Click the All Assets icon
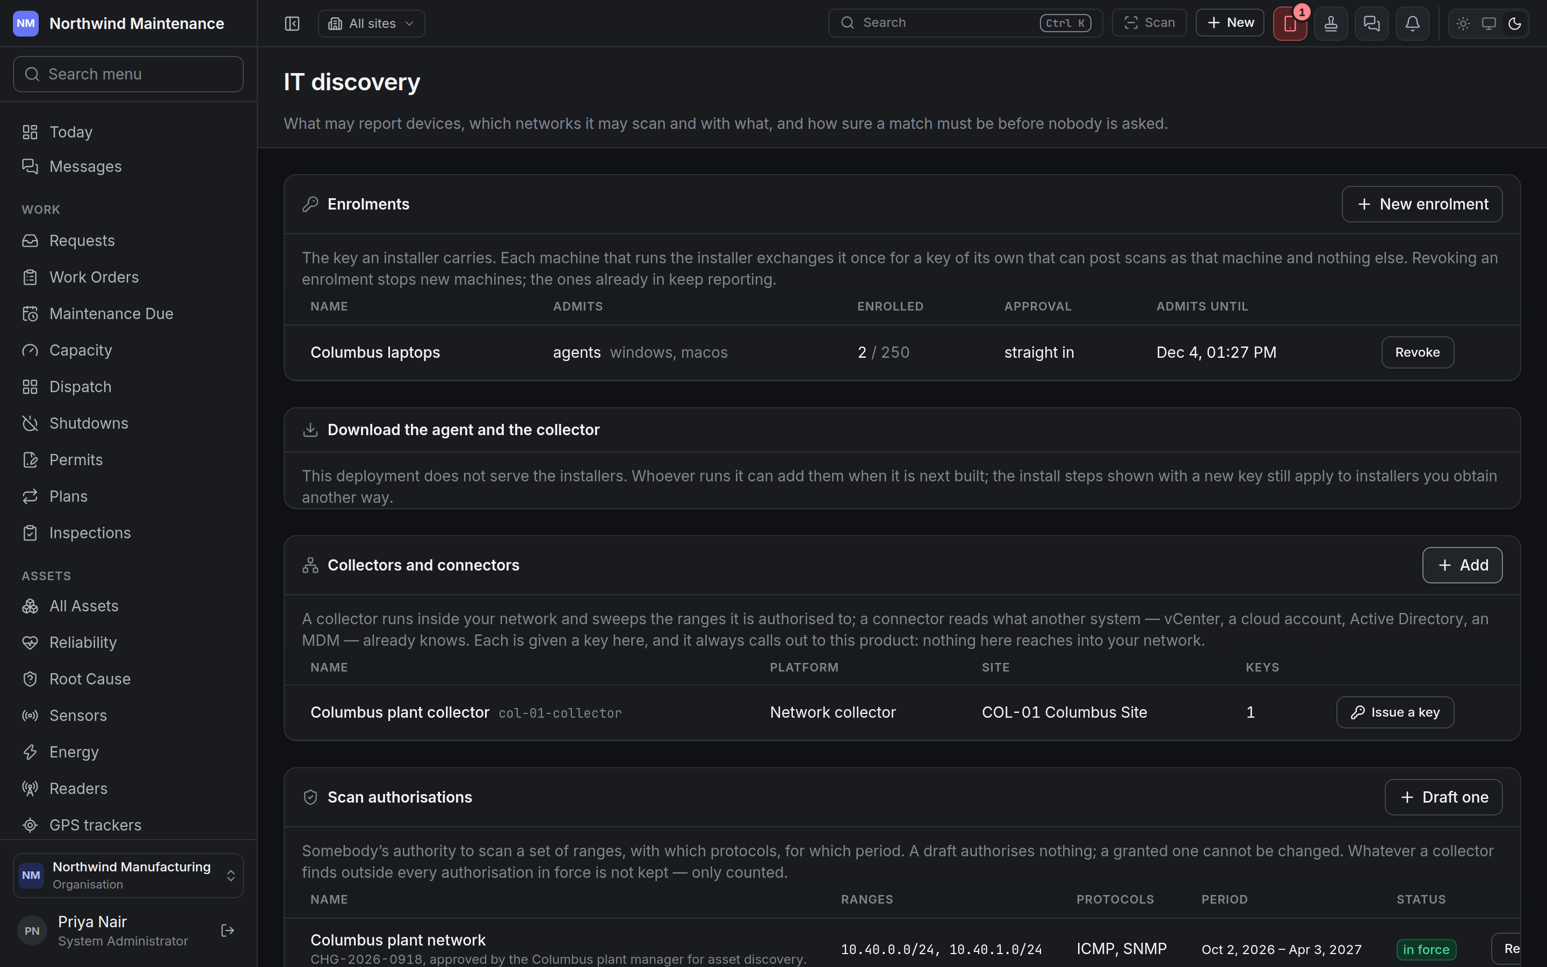Screen dimensions: 1547x967 point(30,605)
